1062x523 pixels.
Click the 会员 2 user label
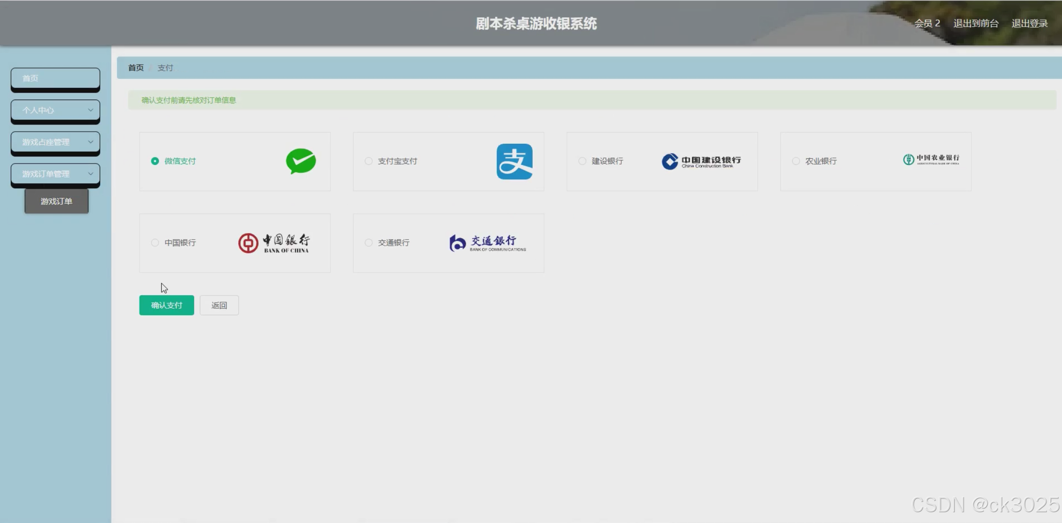coord(927,23)
